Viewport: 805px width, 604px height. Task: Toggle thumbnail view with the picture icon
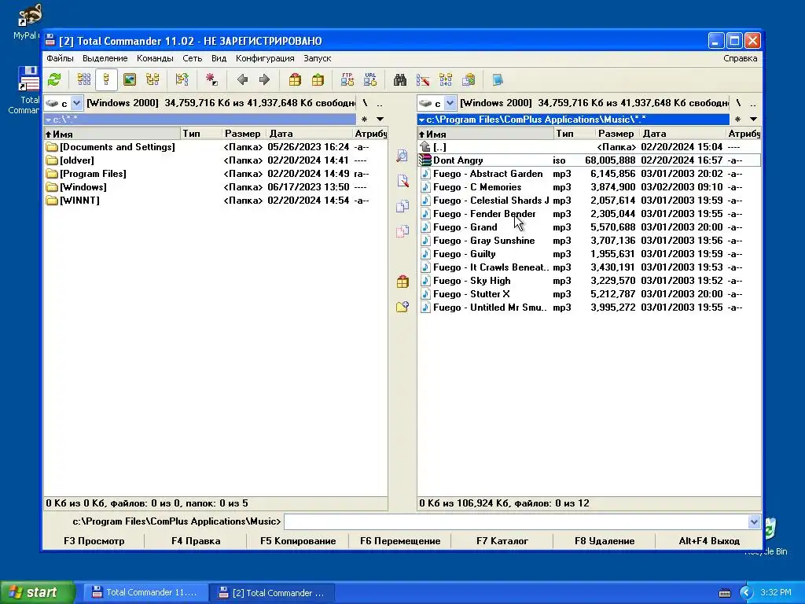click(x=130, y=79)
